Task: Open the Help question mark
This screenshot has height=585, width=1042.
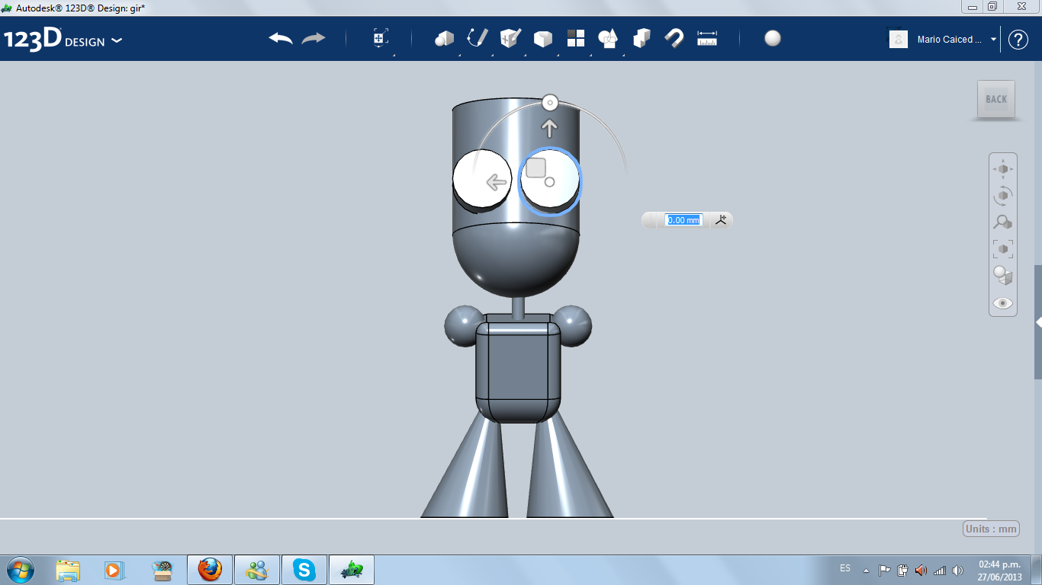Action: (x=1018, y=40)
